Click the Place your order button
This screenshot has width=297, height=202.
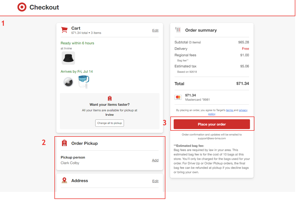212,124
